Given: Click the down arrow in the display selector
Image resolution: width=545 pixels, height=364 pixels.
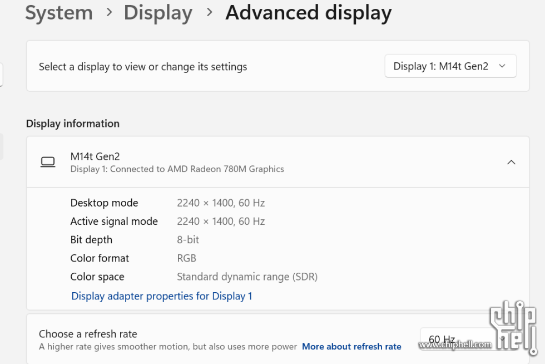Looking at the screenshot, I should click(x=502, y=66).
